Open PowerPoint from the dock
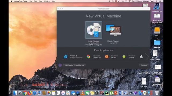 (116, 93)
